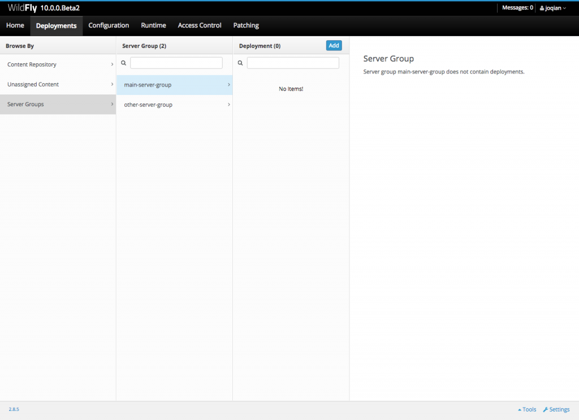Click the Server Group heading in detail pane

pyautogui.click(x=388, y=59)
